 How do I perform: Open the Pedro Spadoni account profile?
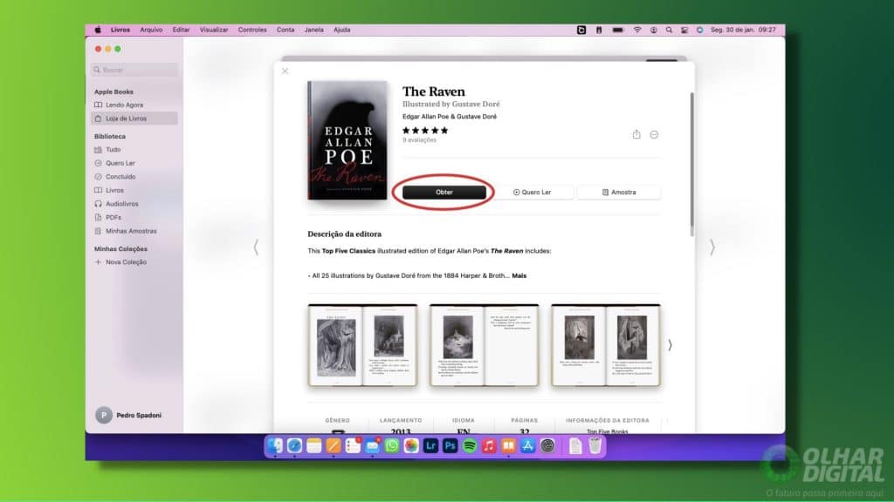[129, 416]
